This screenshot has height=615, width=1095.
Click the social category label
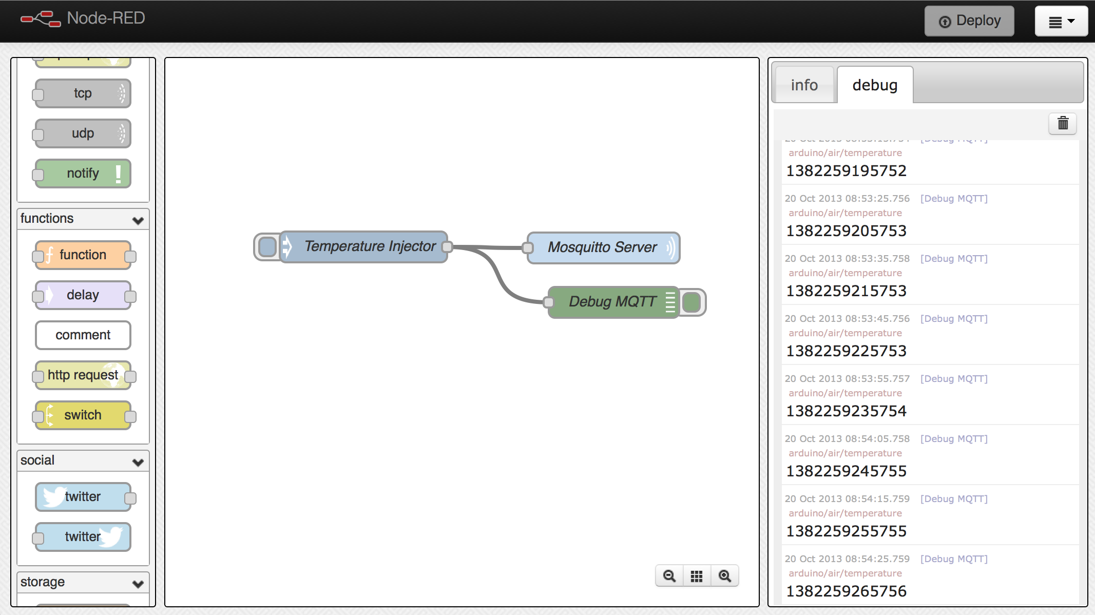[37, 460]
